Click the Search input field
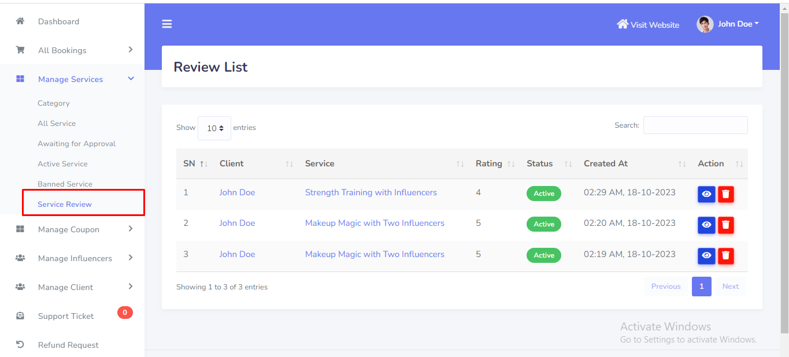The image size is (789, 357). pos(695,125)
